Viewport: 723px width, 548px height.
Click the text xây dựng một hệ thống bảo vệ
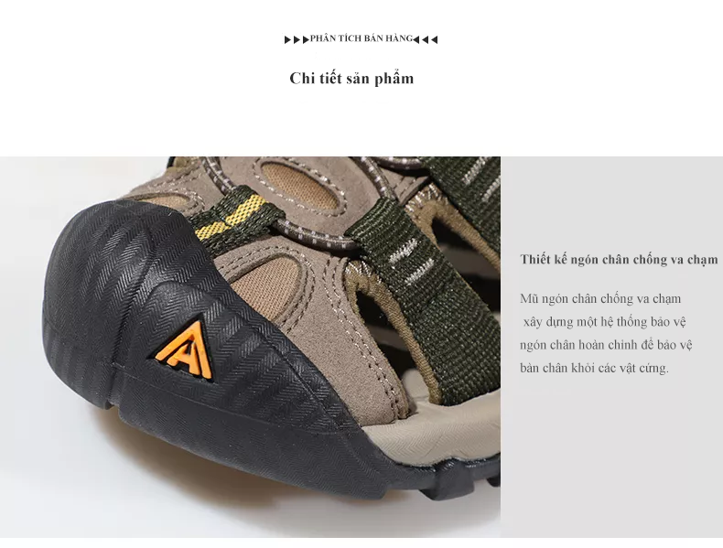pos(605,322)
